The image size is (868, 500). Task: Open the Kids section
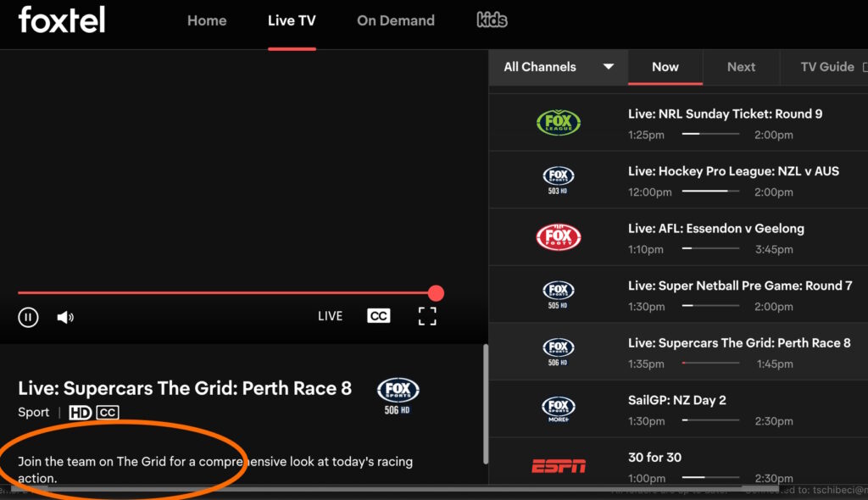(x=492, y=20)
